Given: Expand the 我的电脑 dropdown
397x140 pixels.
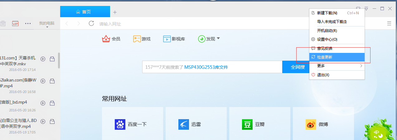Looking at the screenshot, I should (47, 24).
